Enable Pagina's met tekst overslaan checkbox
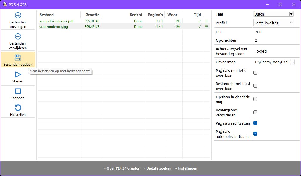The height and width of the screenshot is (176, 301). pyautogui.click(x=255, y=72)
